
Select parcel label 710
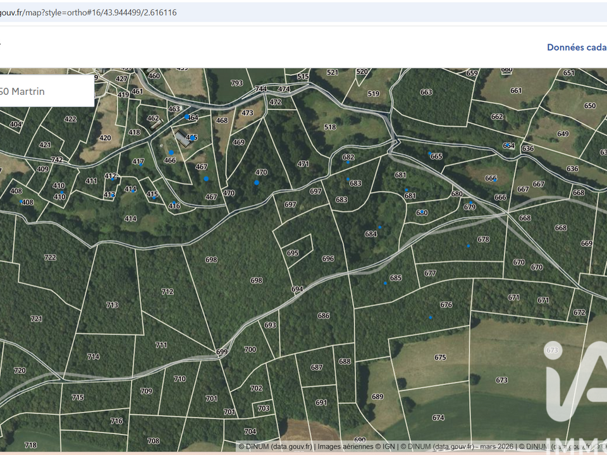click(x=180, y=379)
